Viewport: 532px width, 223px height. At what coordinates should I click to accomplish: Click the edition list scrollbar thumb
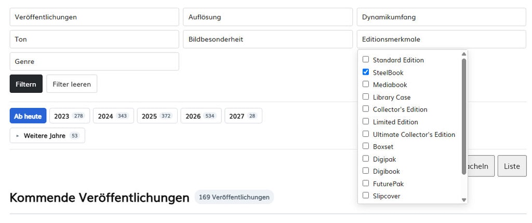click(464, 117)
